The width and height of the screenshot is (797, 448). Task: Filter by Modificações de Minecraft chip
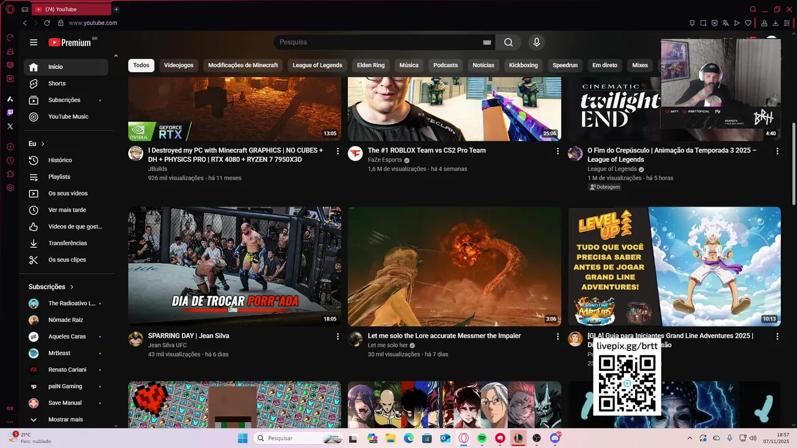243,65
